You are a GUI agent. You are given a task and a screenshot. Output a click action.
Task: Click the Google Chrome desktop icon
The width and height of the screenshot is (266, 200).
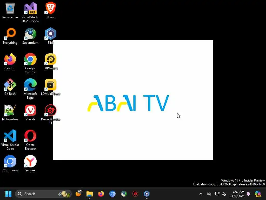click(x=30, y=63)
